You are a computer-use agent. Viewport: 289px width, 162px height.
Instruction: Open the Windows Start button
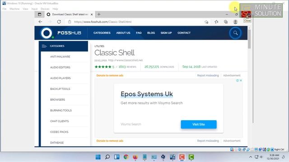click(98, 157)
